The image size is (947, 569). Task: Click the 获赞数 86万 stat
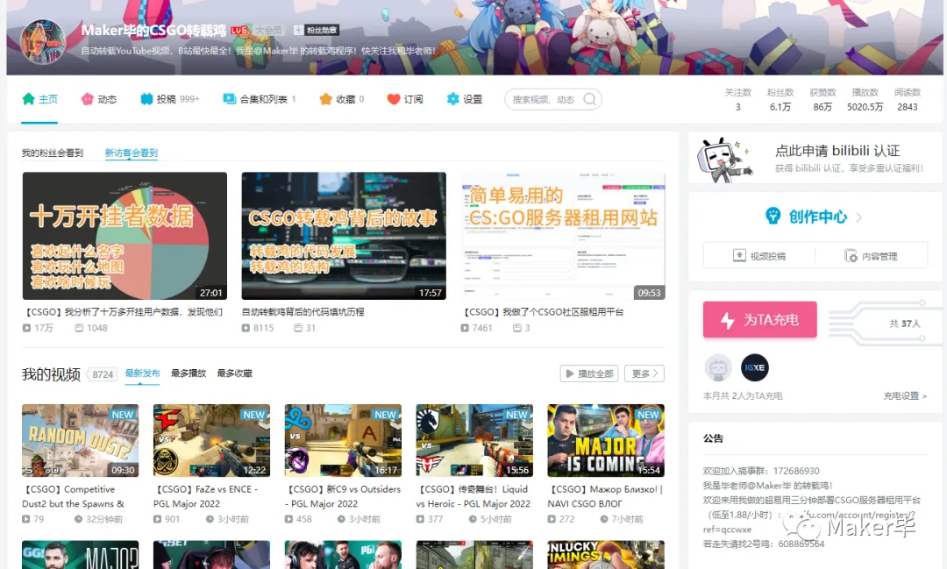[x=822, y=100]
